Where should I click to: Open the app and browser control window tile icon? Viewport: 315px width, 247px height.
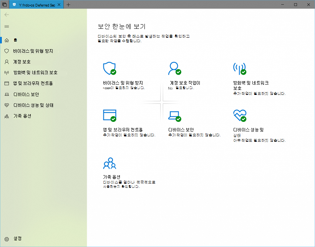pyautogui.click(x=109, y=115)
